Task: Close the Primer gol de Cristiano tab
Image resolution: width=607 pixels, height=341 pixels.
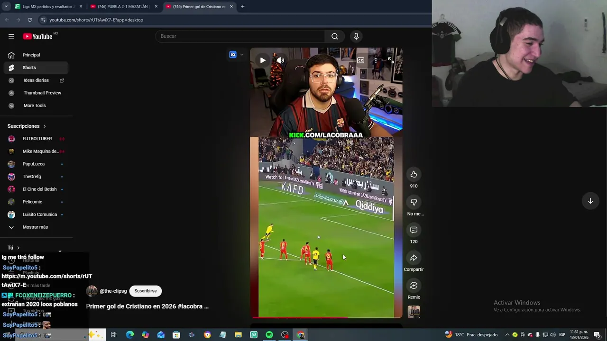Action: tap(231, 7)
